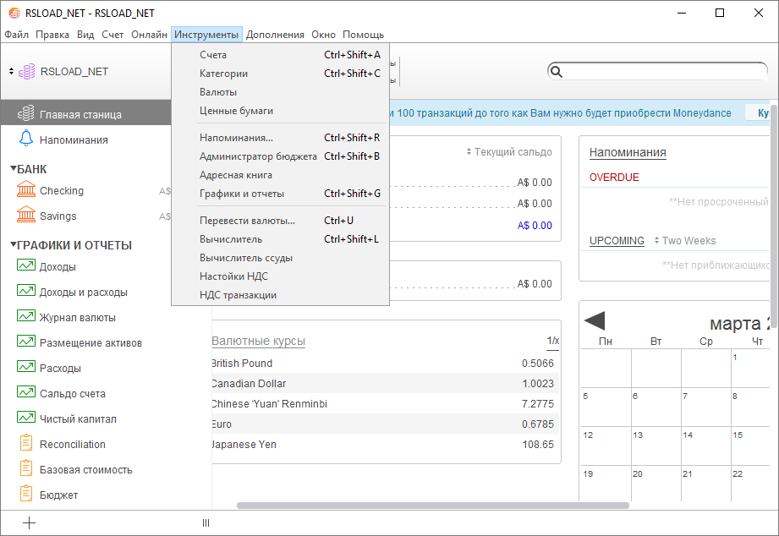
Task: Click the blue A$ 0.00 total balance
Action: pyautogui.click(x=535, y=226)
